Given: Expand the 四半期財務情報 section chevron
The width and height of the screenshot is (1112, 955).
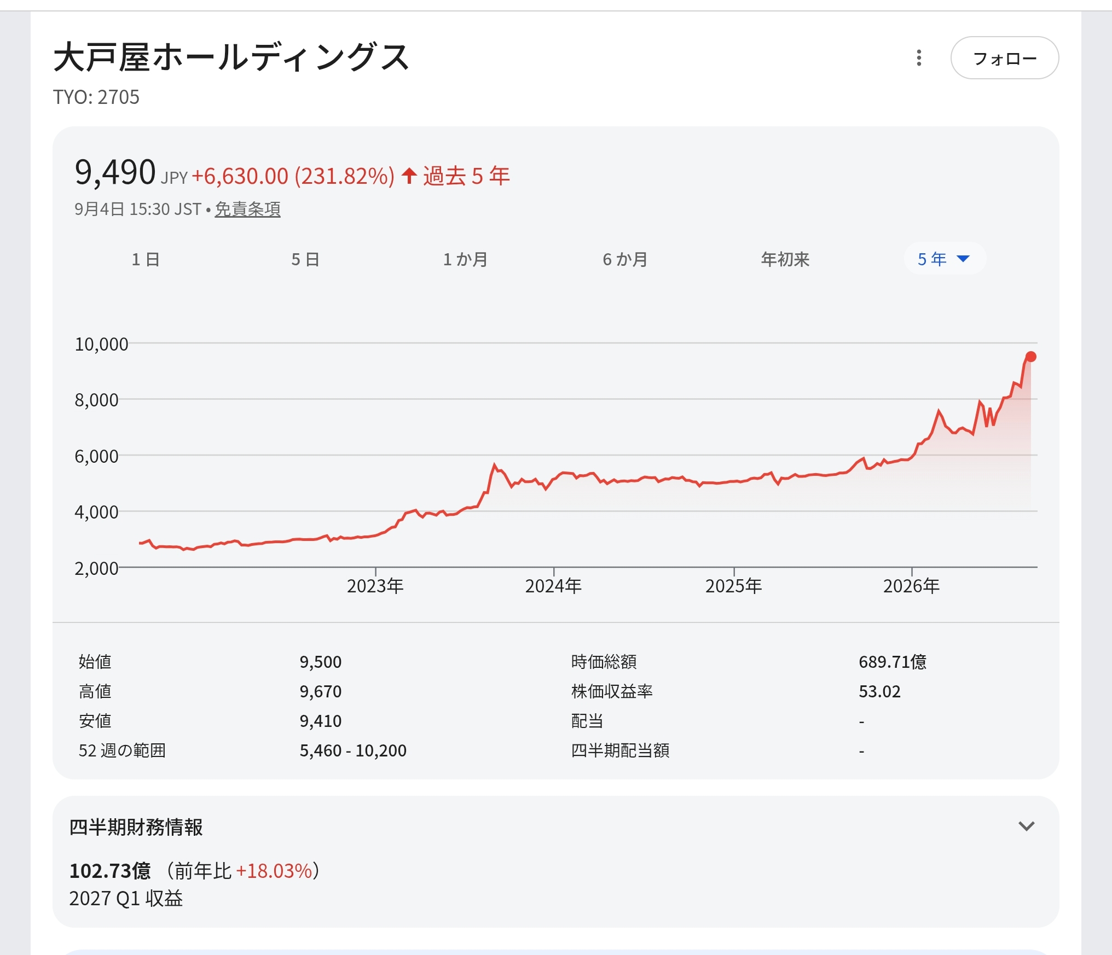Looking at the screenshot, I should pos(1026,826).
